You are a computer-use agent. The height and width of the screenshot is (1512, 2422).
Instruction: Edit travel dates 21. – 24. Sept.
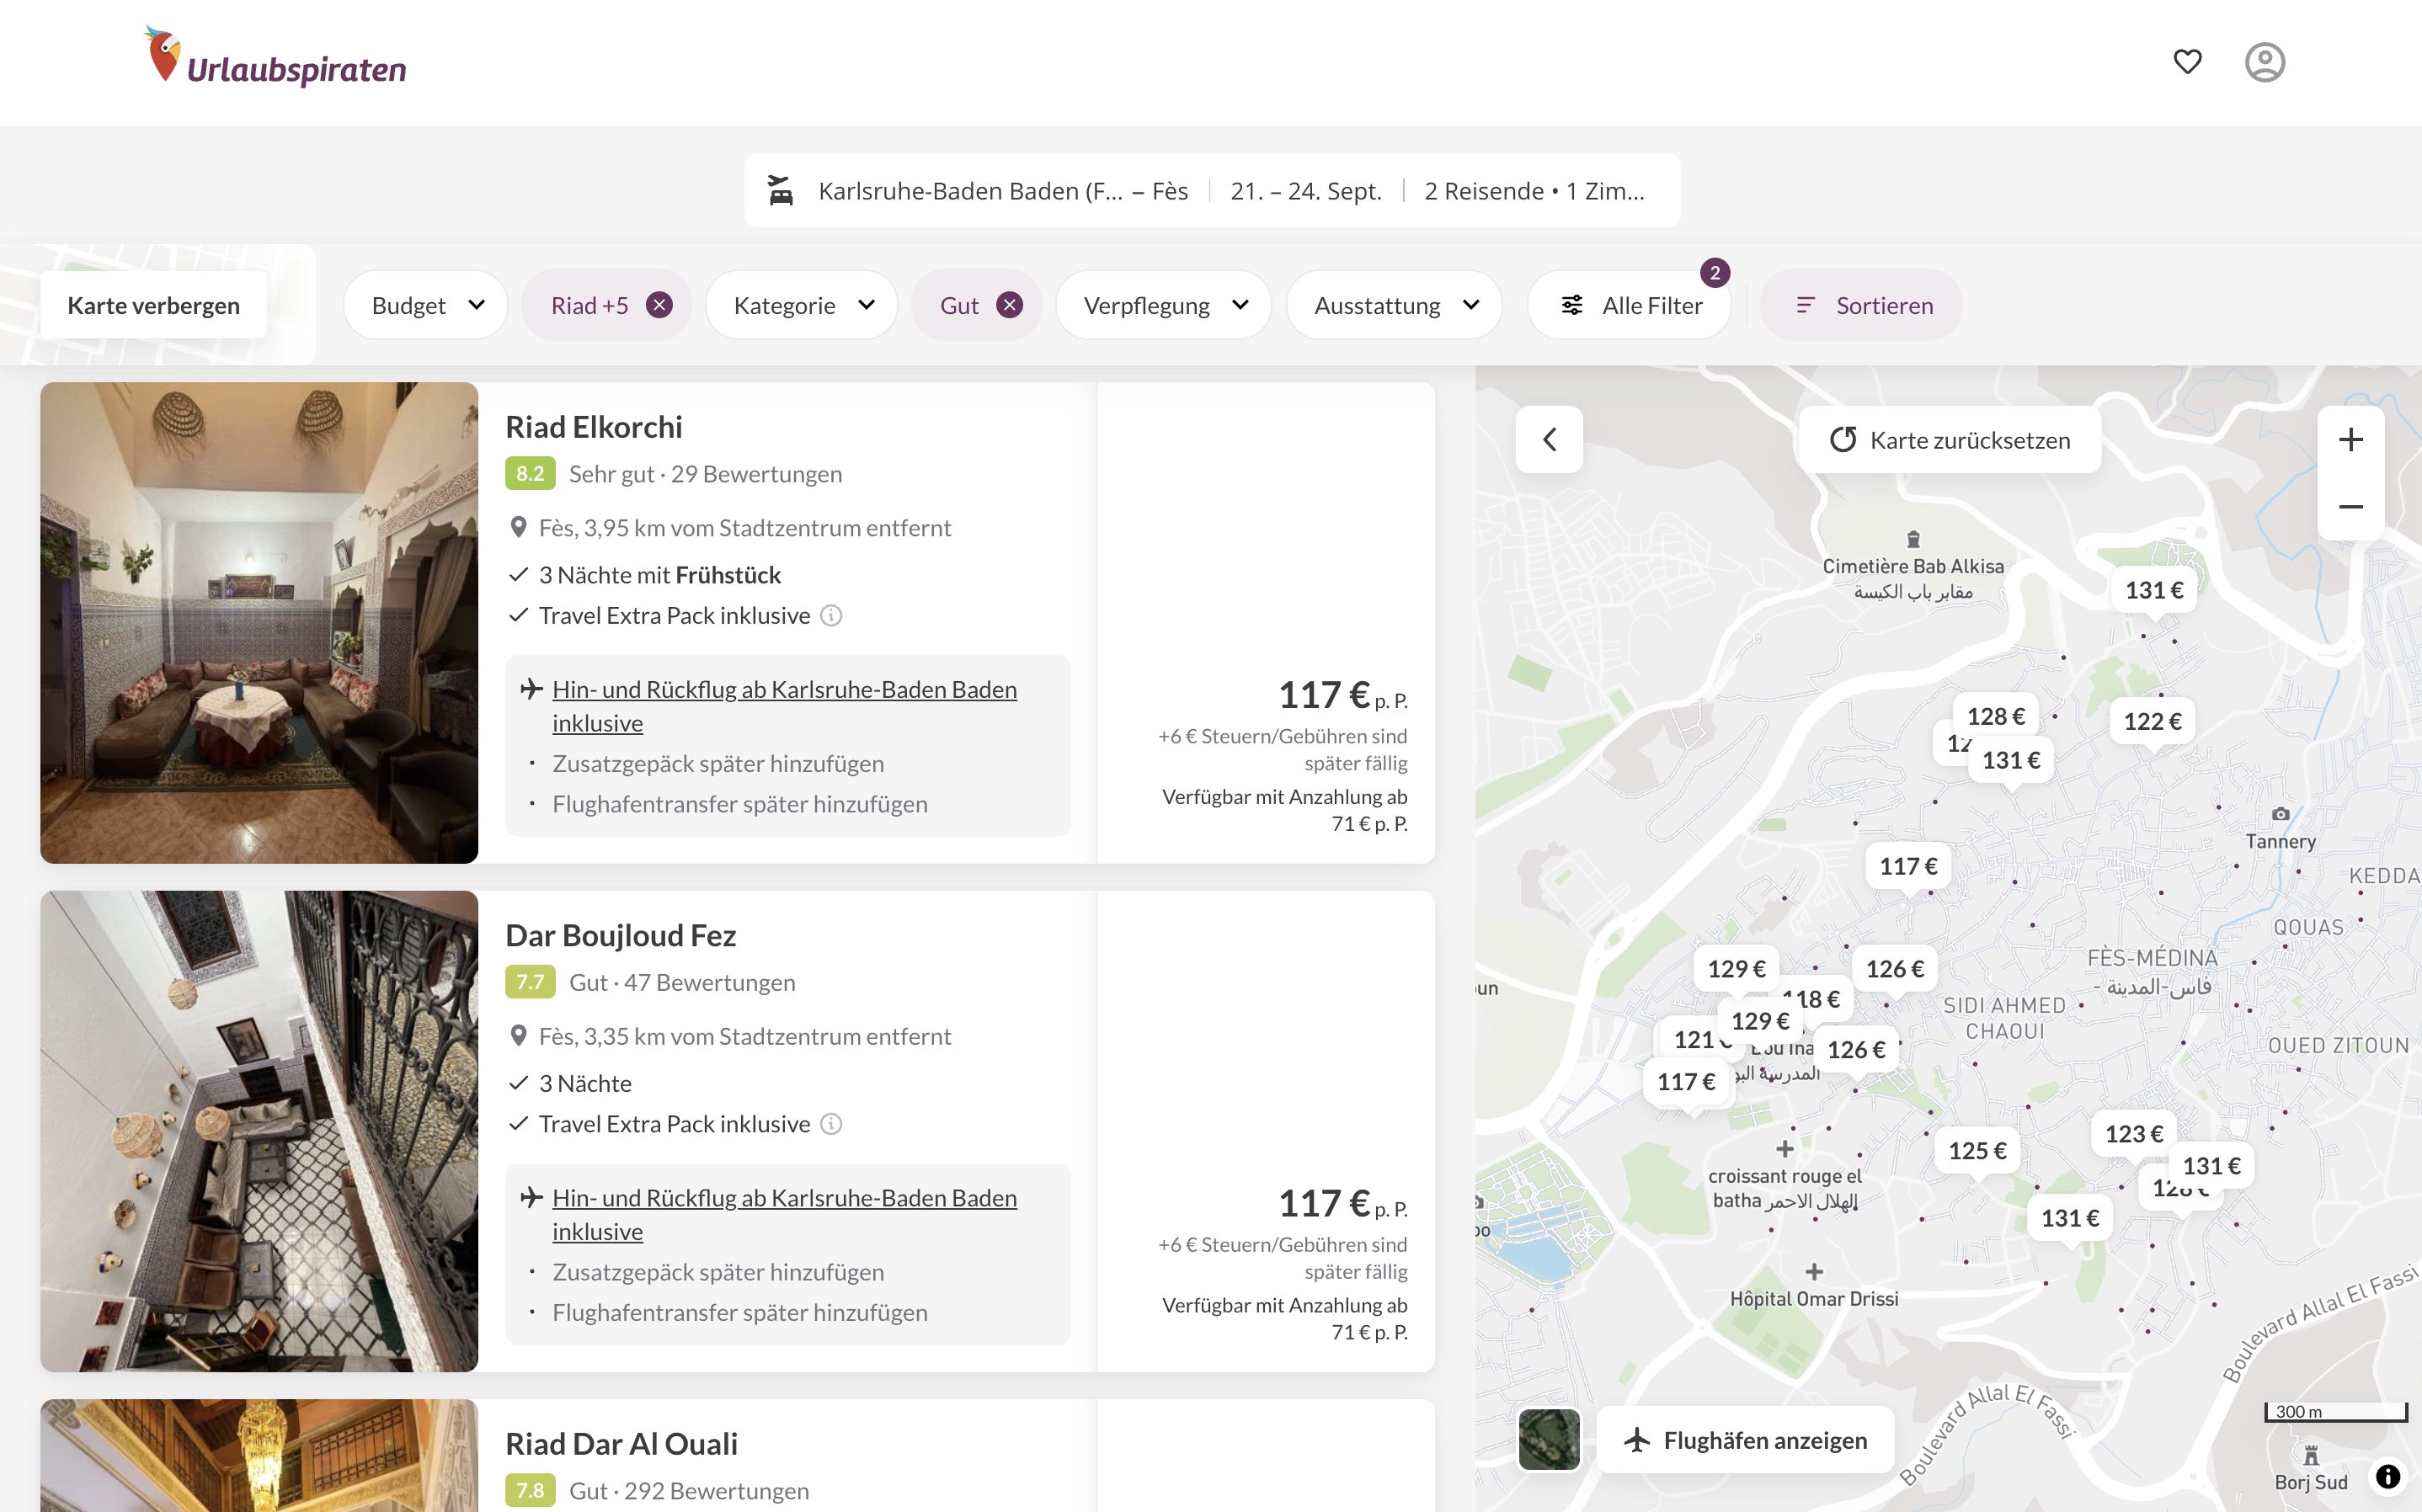click(x=1306, y=191)
